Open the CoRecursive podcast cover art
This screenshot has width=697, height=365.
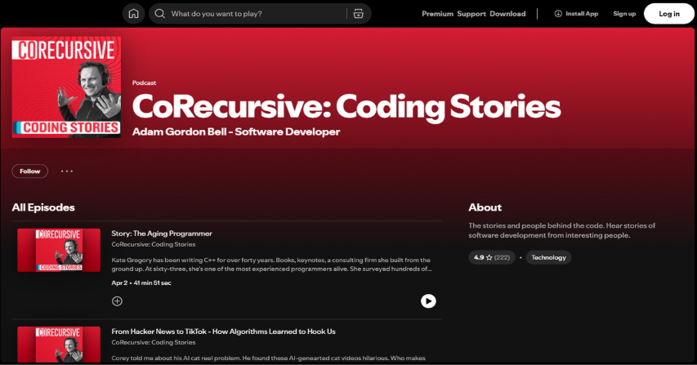[x=66, y=87]
